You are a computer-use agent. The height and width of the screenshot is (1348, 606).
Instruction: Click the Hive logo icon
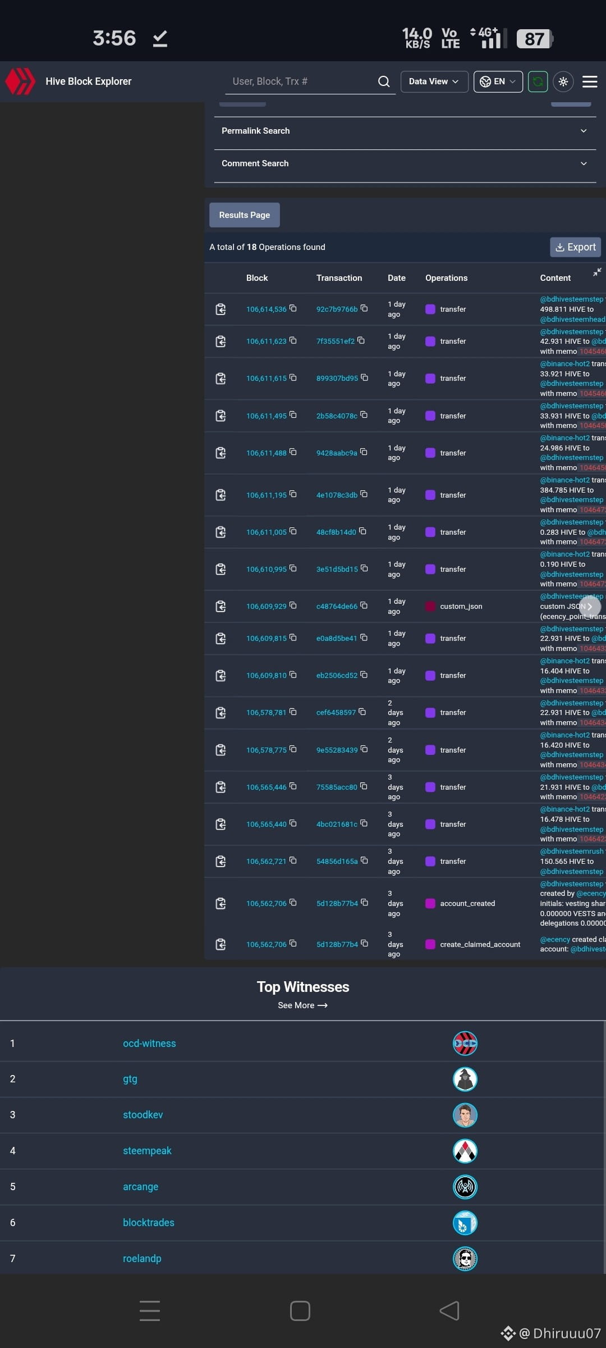coord(20,81)
